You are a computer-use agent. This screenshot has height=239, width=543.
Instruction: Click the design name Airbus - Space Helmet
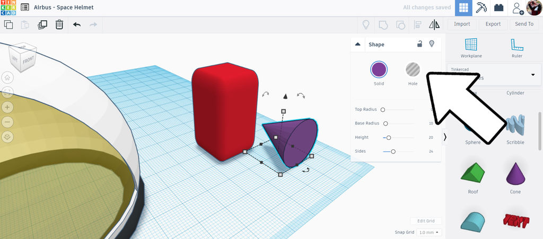pos(64,7)
